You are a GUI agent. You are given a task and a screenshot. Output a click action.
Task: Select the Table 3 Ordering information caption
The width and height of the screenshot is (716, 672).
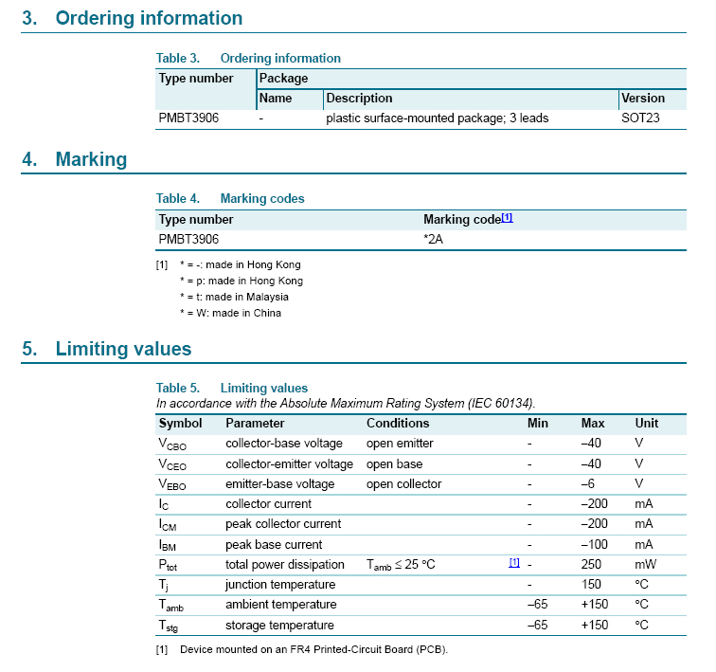coord(248,58)
